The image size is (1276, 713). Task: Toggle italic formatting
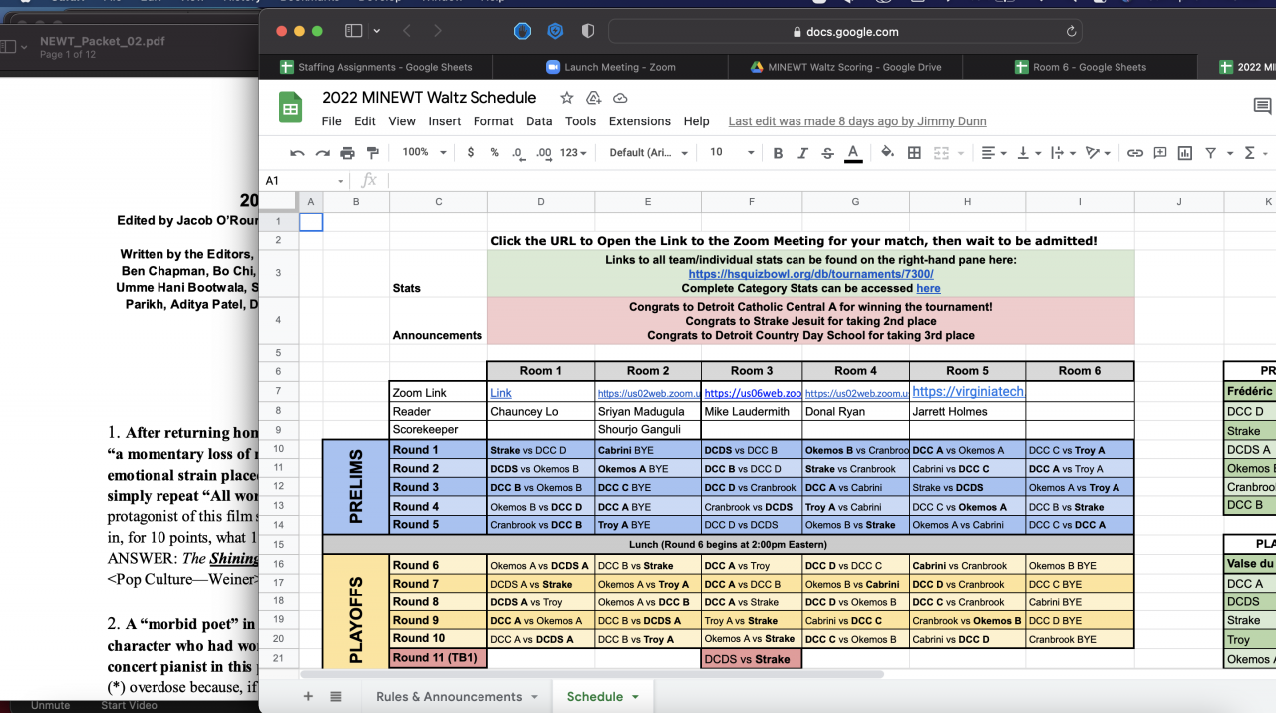(802, 153)
